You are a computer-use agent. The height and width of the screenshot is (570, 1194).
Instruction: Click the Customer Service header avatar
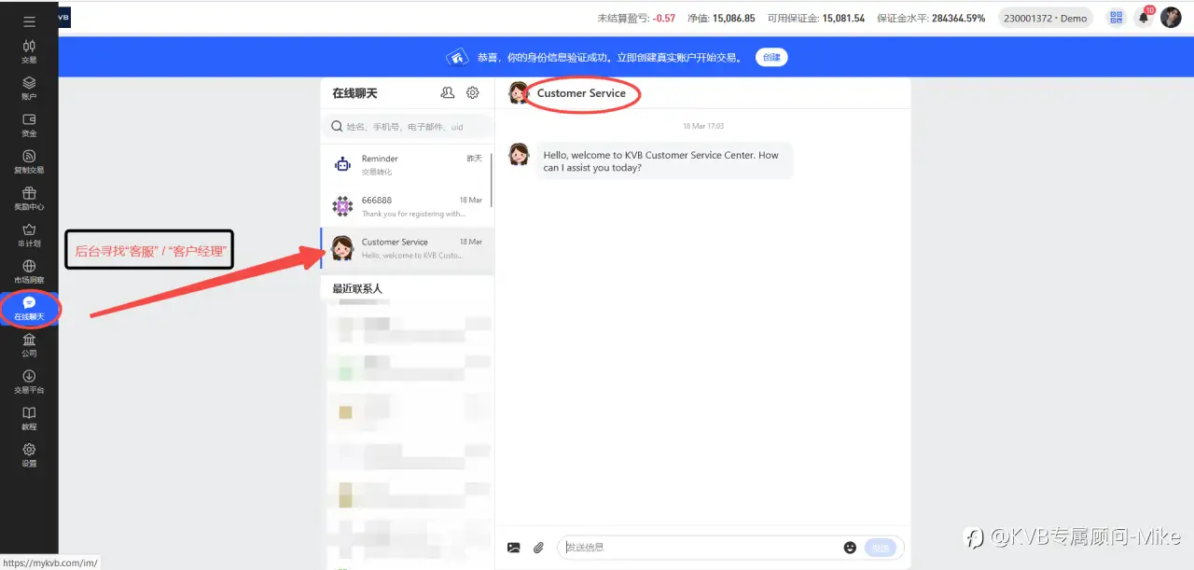pos(519,92)
